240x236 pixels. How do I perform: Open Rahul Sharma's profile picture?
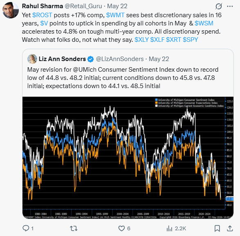[x=11, y=10]
